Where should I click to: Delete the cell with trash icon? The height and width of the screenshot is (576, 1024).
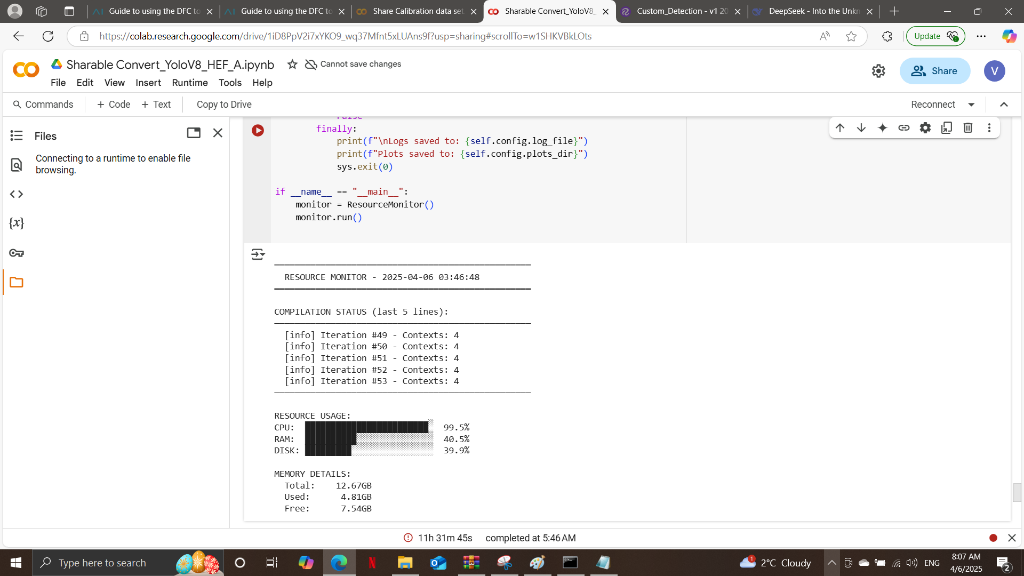click(x=968, y=128)
